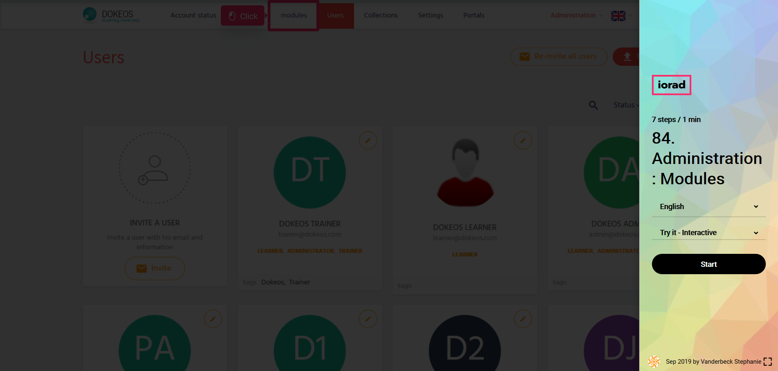Open the Status filter dropdown
778x371 pixels.
point(625,105)
